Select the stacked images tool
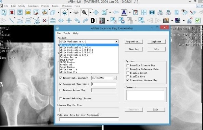 [x=53, y=13]
